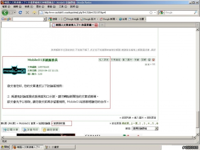Click the page icon in the URL bar
200x150 pixels.
41,12
